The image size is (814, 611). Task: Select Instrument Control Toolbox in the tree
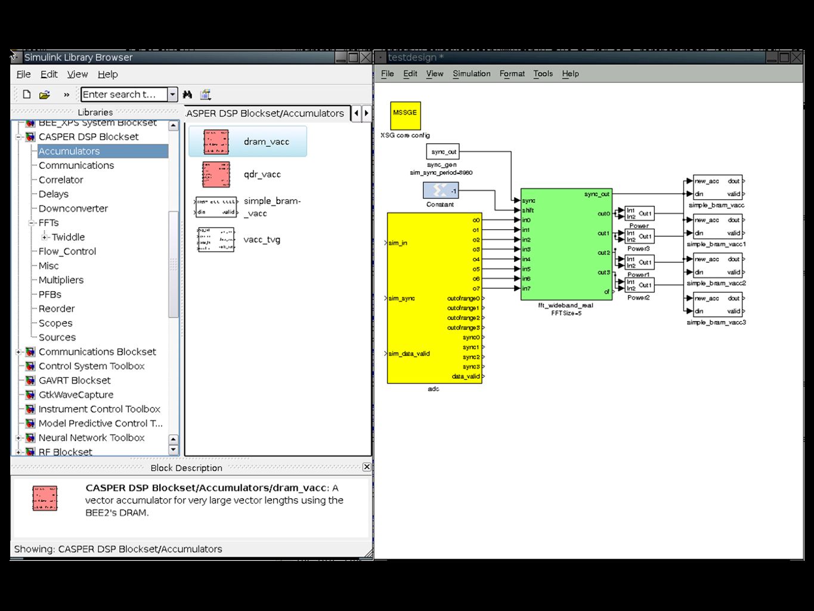pos(100,409)
